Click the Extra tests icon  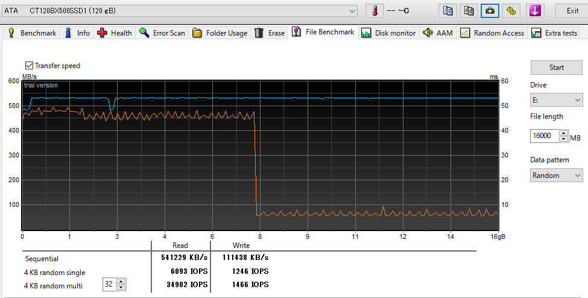(x=536, y=33)
